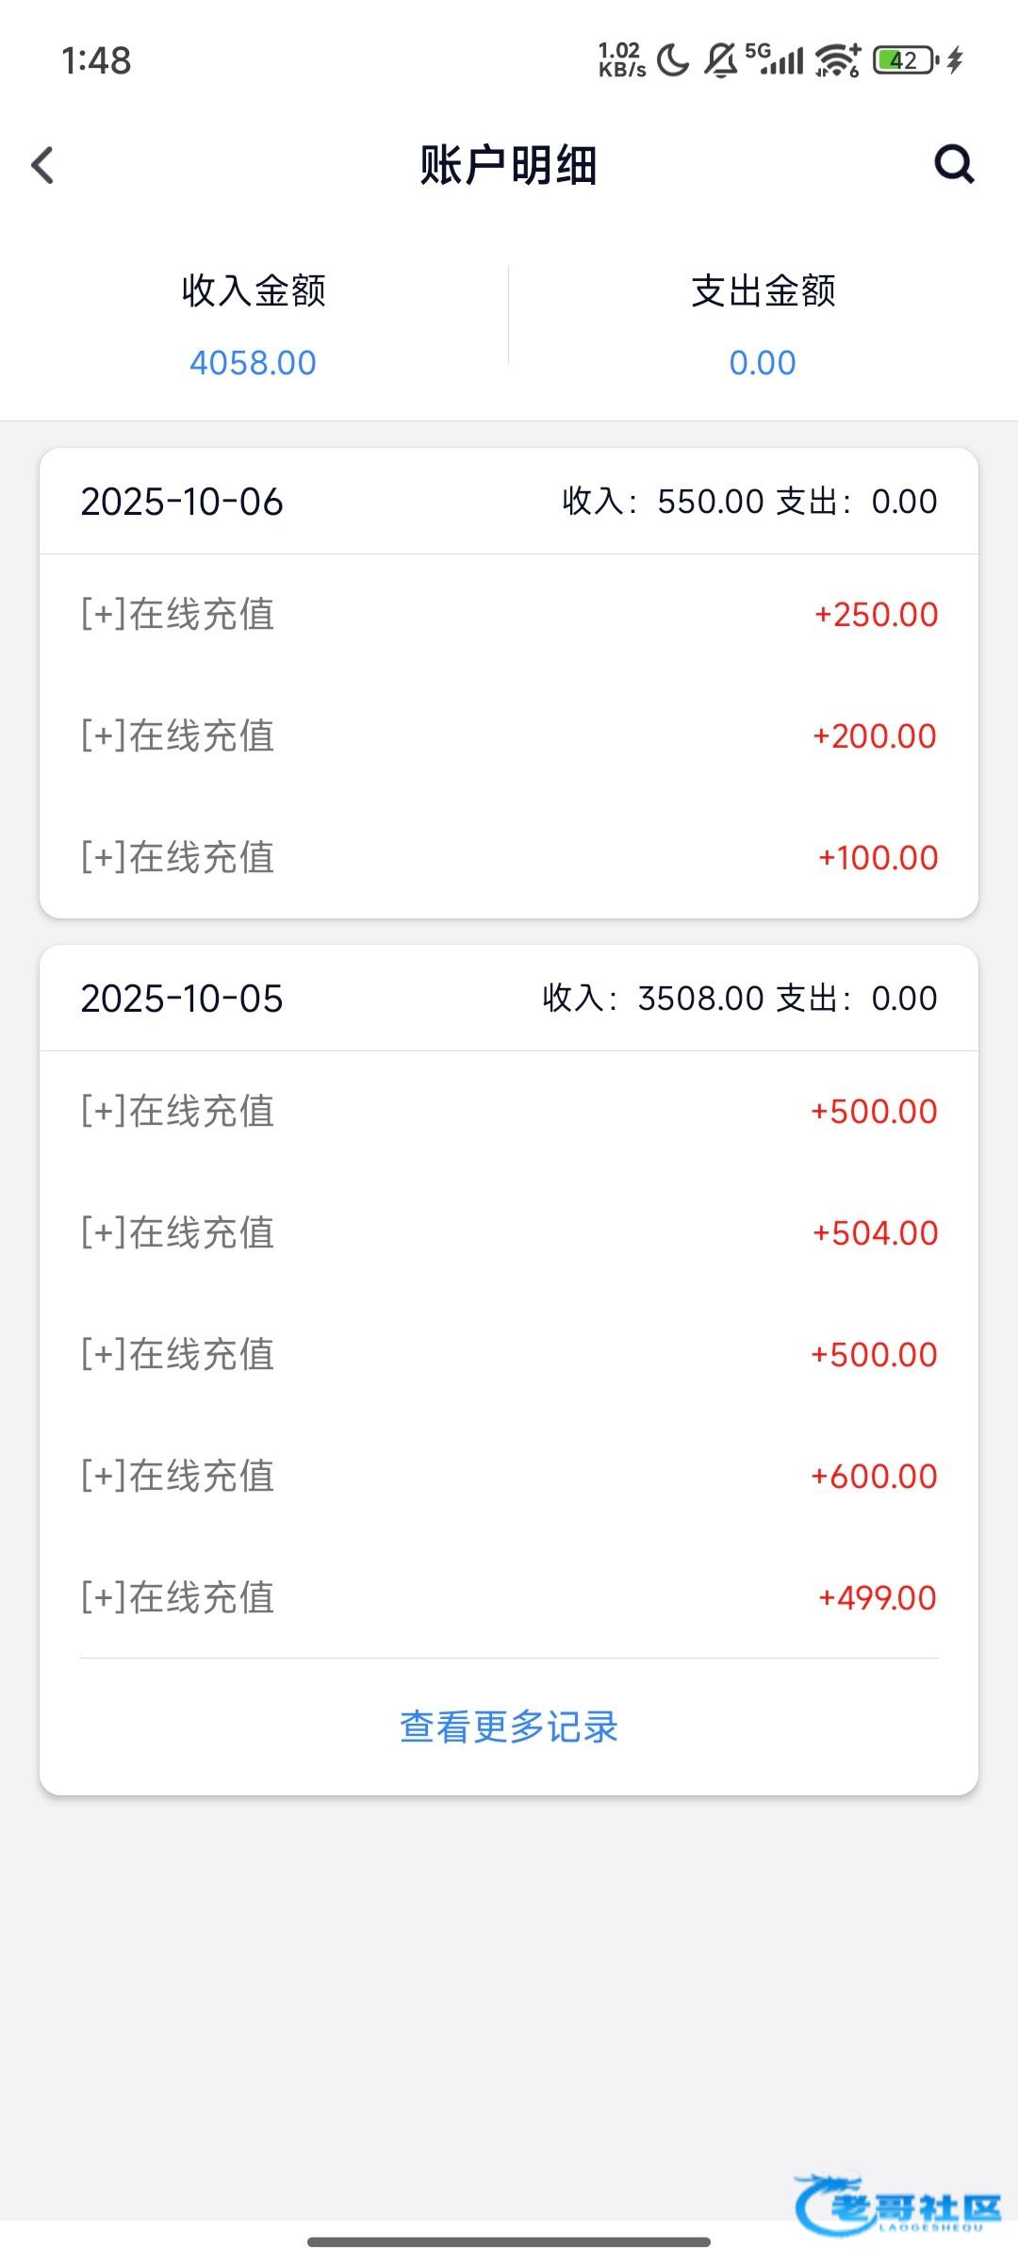Tap the moon do-not-disturb icon

coord(673,61)
